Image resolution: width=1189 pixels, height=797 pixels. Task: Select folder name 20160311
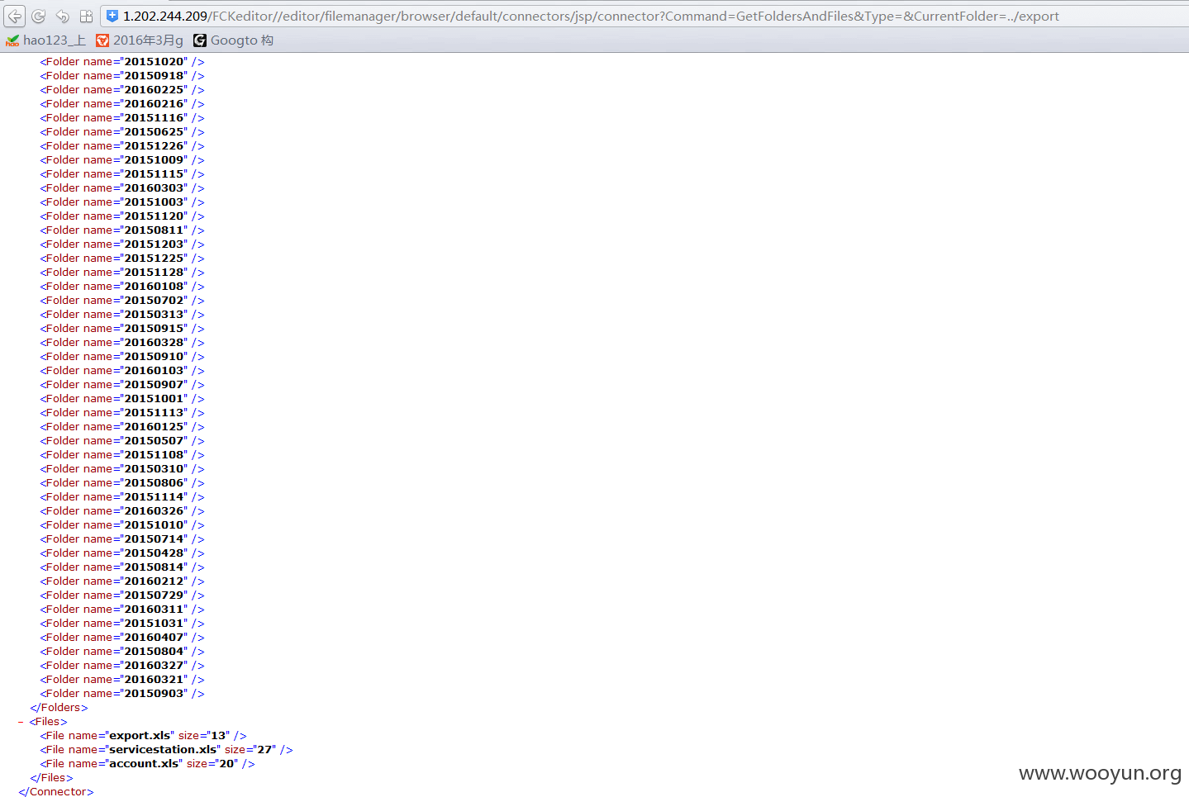[154, 610]
